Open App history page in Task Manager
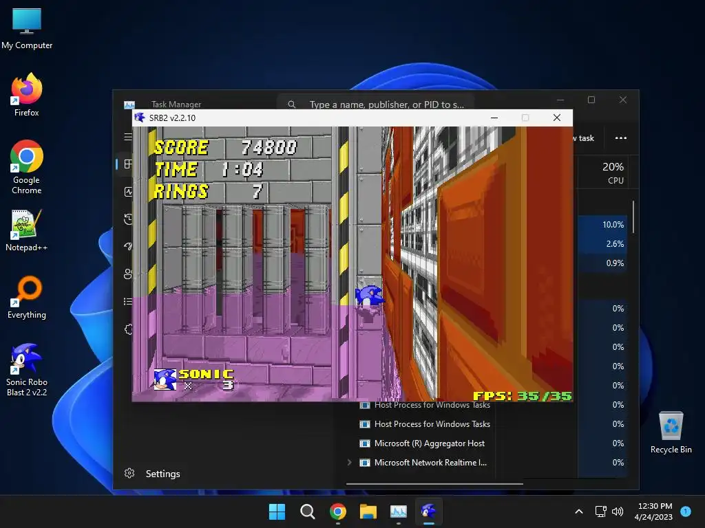This screenshot has height=528, width=705. (127, 219)
